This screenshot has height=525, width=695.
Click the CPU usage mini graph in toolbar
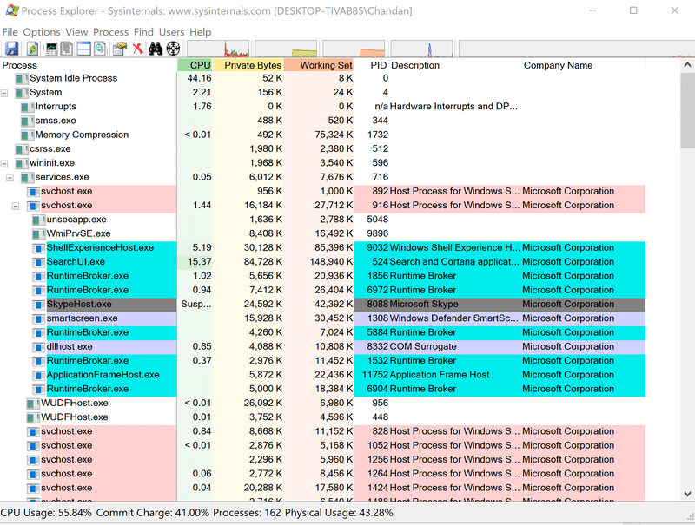coord(218,49)
